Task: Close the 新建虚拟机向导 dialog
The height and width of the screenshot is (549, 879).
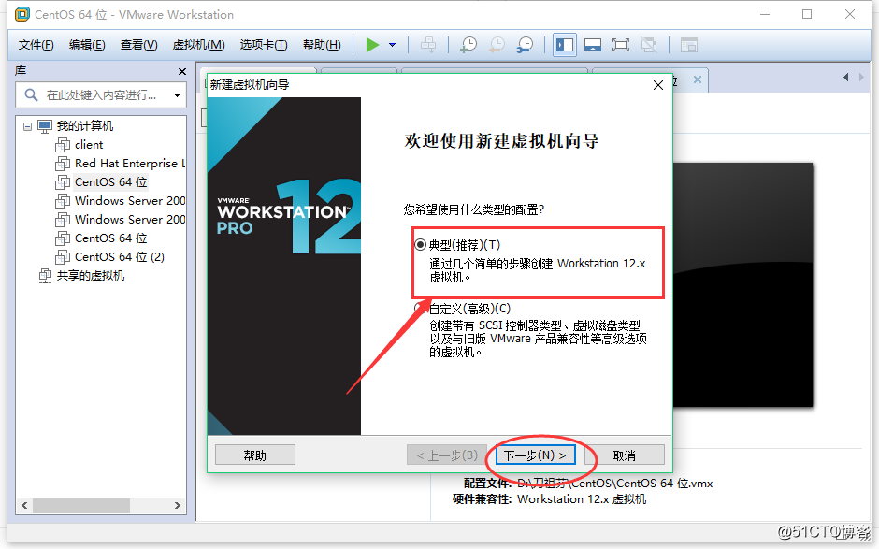Action: click(x=658, y=85)
